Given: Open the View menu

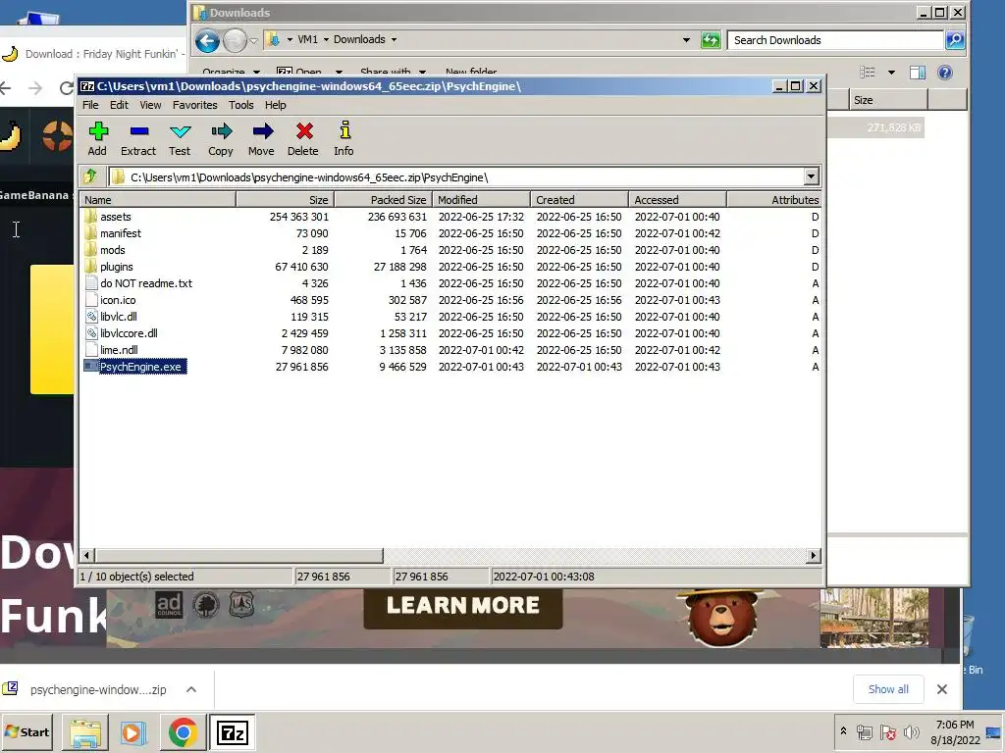Looking at the screenshot, I should pos(150,105).
